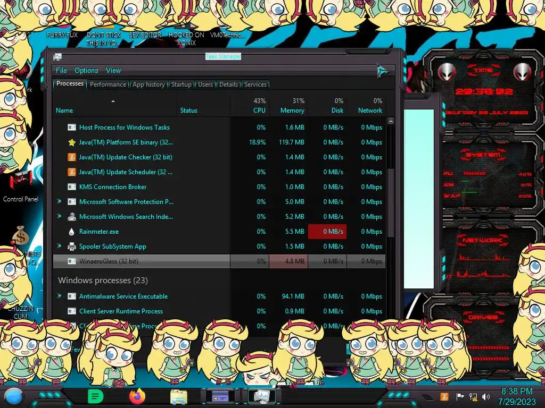This screenshot has height=408, width=545.
Task: Click the Client Server Runtime Process icon
Action: [72, 311]
